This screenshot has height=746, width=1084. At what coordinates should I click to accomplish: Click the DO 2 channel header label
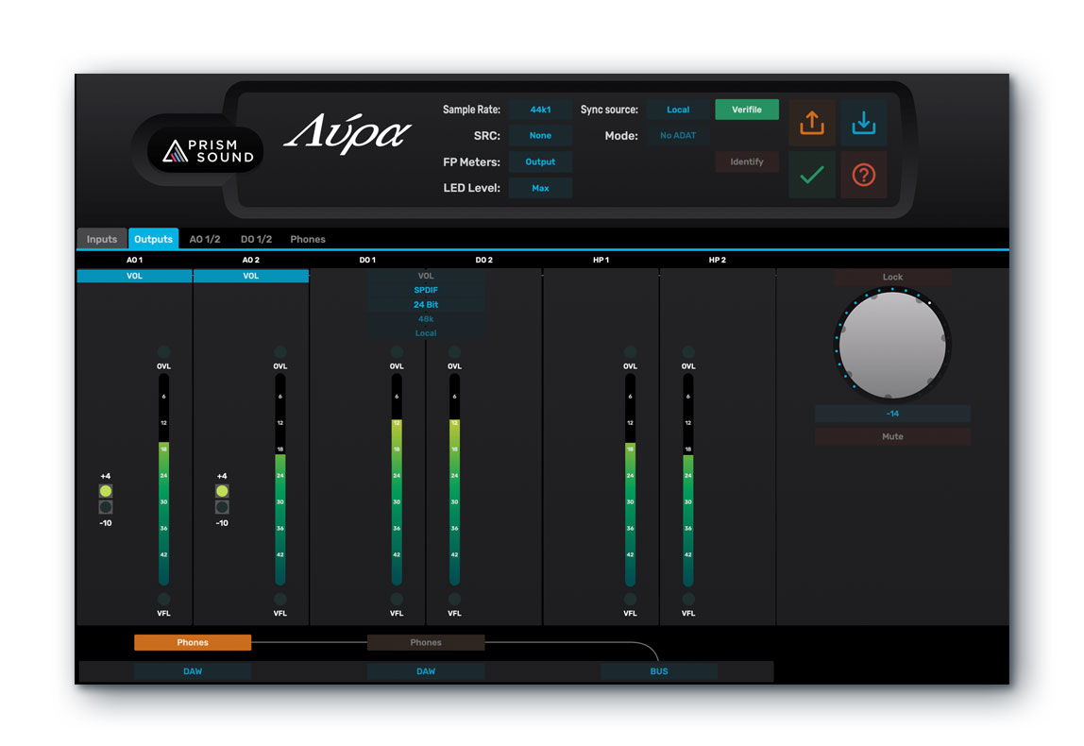click(483, 260)
